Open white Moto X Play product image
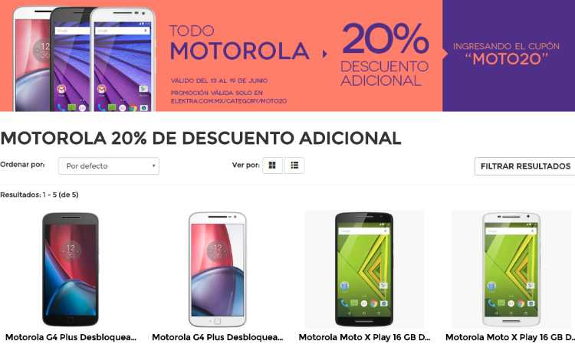The height and width of the screenshot is (344, 575). click(511, 269)
